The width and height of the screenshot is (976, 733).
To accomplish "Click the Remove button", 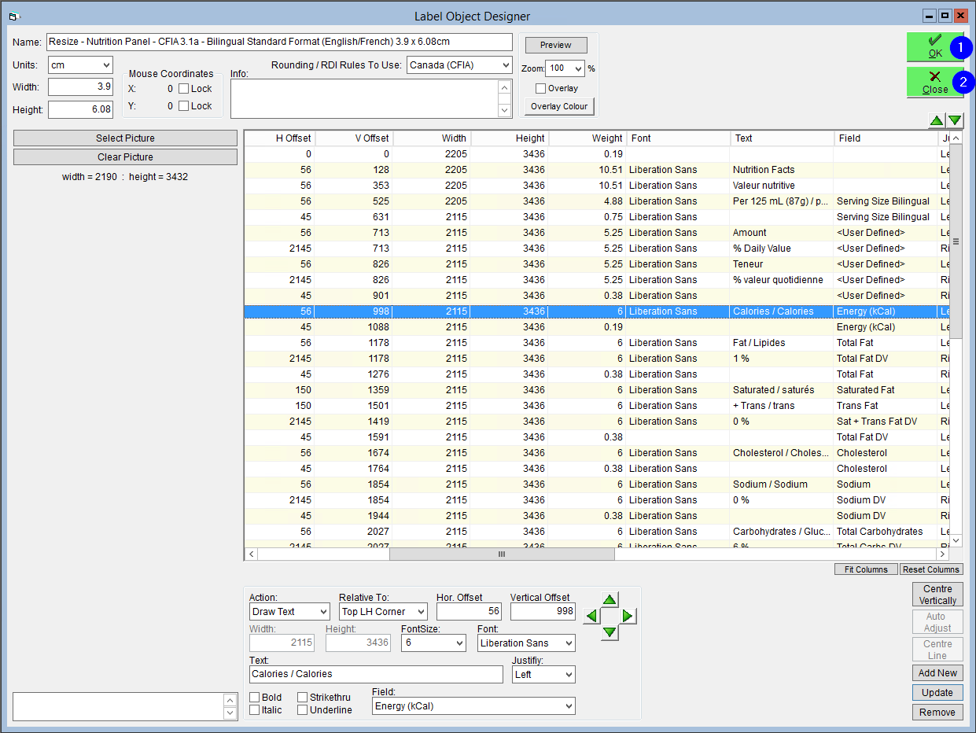I will [937, 713].
